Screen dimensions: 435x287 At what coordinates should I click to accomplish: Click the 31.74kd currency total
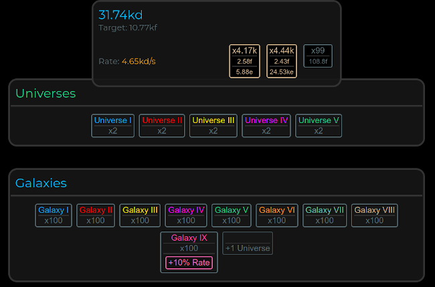pyautogui.click(x=120, y=15)
